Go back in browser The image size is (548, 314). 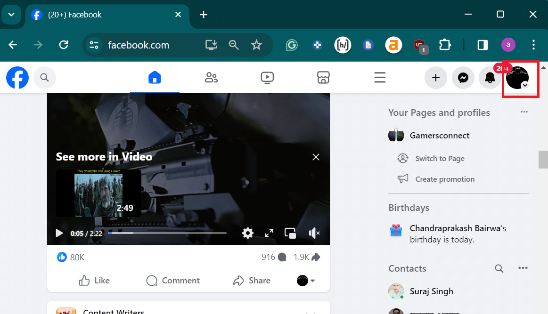point(13,45)
